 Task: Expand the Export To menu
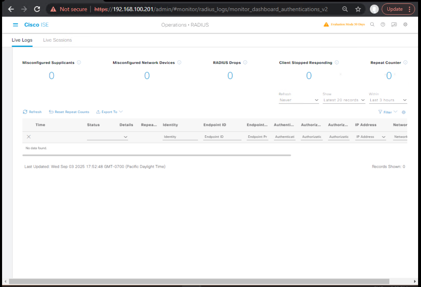(x=109, y=112)
